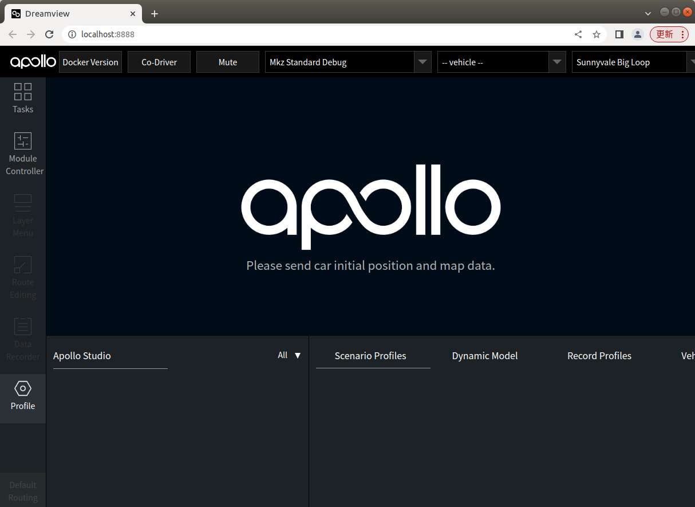Toggle Co-Driver mode
Image resolution: width=695 pixels, height=507 pixels.
[x=159, y=62]
